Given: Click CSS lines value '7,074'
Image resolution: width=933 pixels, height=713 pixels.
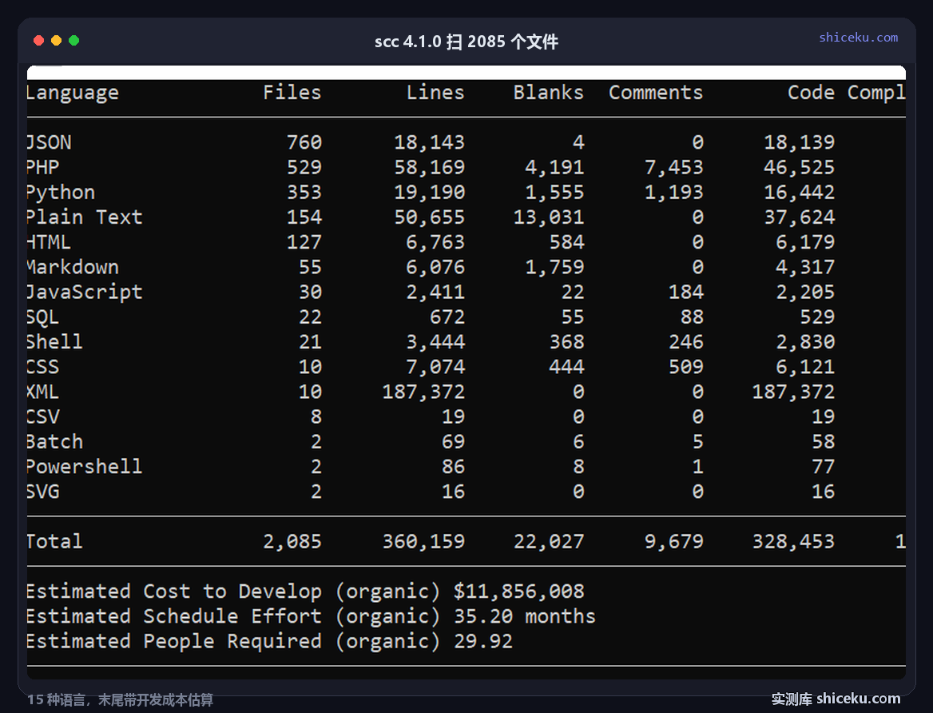Looking at the screenshot, I should click(435, 368).
